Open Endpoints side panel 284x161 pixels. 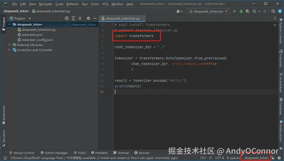(280, 58)
